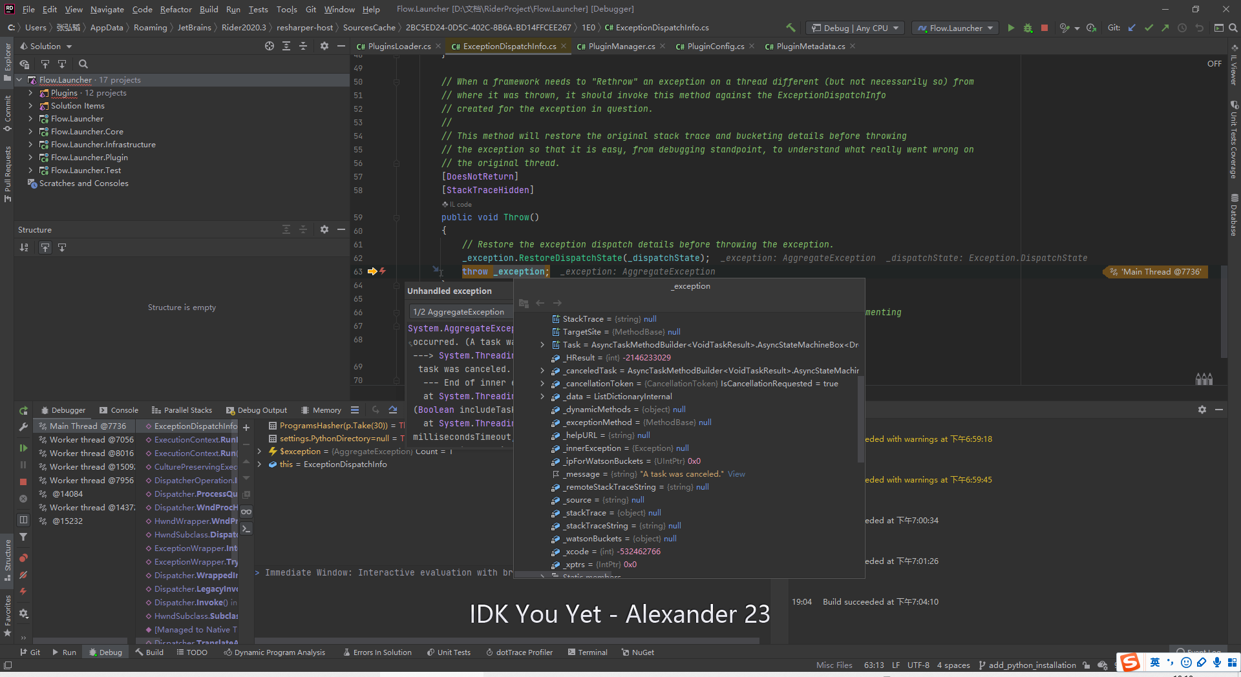Open the Navigate menu
The width and height of the screenshot is (1241, 677).
coord(107,9)
